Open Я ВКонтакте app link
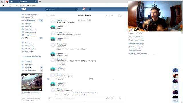The image size is (183, 103). coord(31,70)
